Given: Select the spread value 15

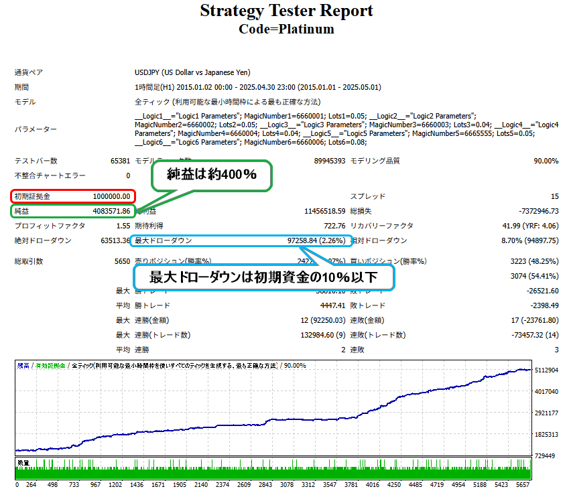Looking at the screenshot, I should click(555, 196).
